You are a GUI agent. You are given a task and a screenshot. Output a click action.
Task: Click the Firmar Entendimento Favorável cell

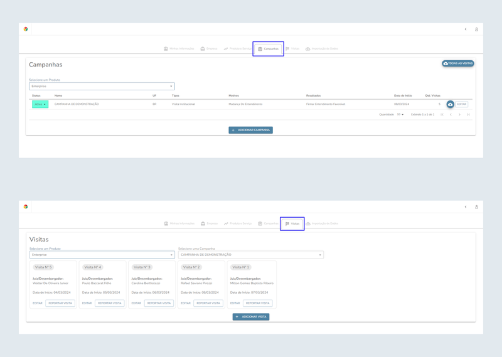tap(325, 104)
